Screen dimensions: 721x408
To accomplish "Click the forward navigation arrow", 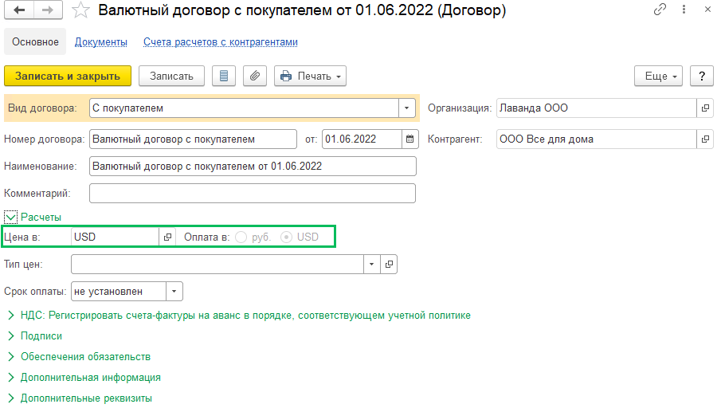I will click(48, 10).
